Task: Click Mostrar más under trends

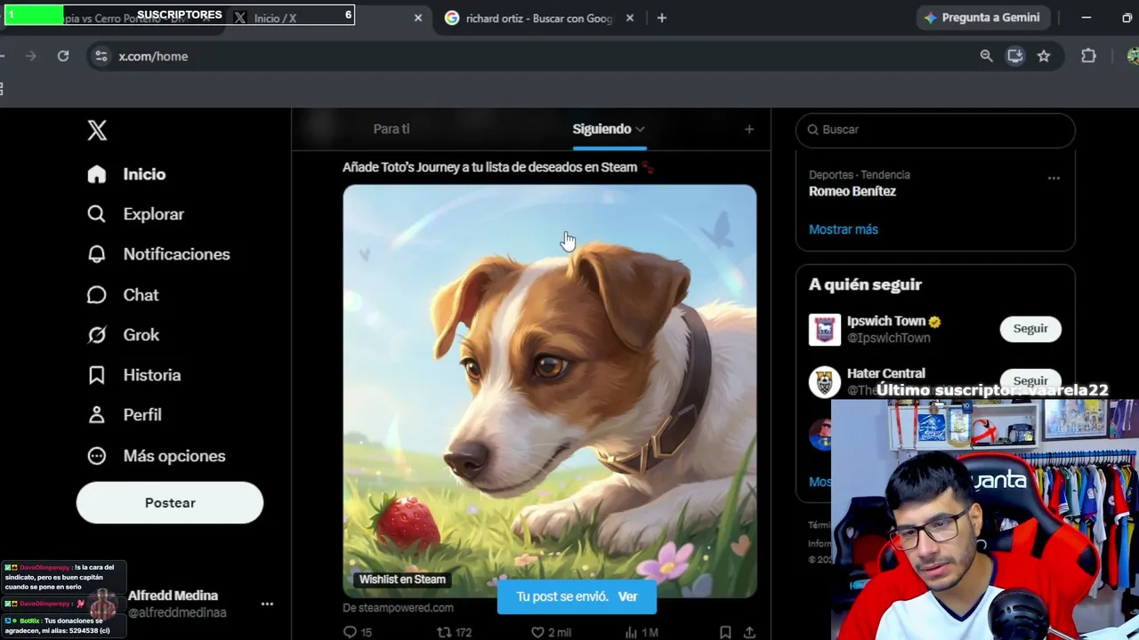Action: [x=844, y=229]
